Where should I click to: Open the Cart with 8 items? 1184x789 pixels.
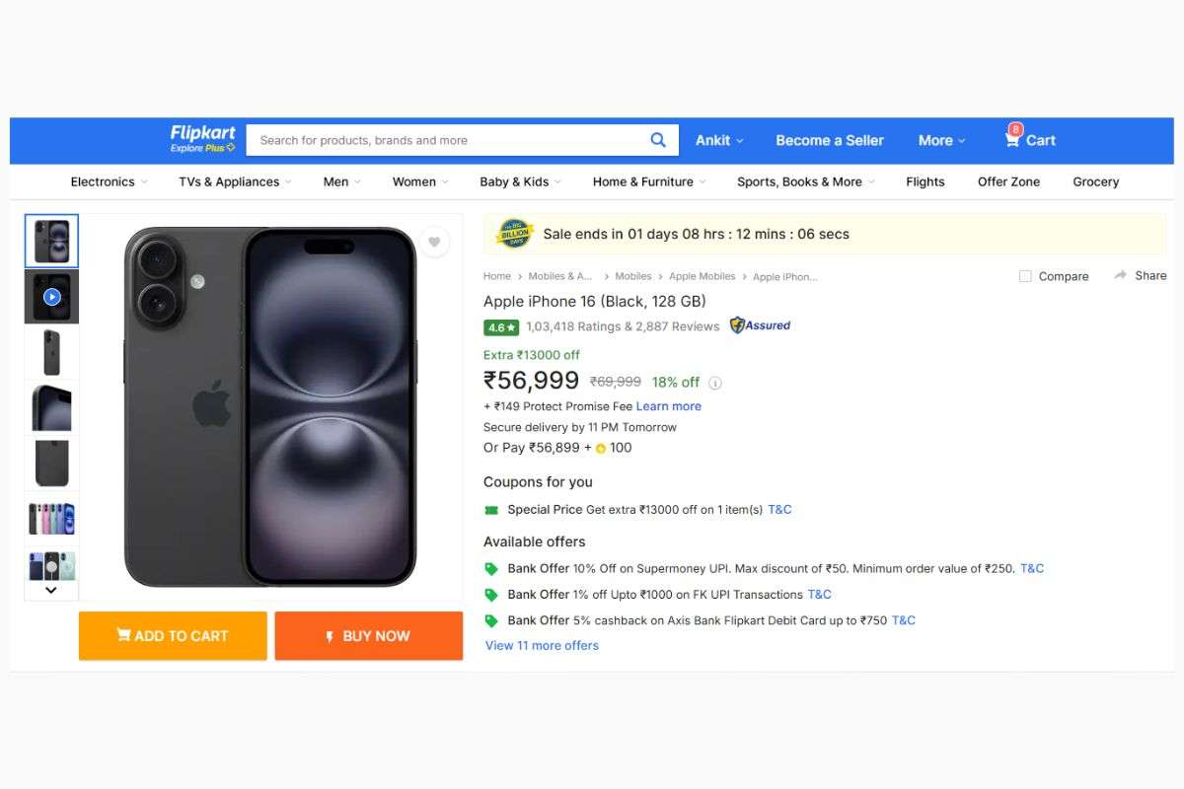pos(1029,140)
